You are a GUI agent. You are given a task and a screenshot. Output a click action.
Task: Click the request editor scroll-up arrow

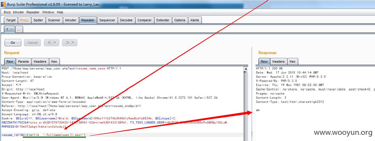(246, 69)
